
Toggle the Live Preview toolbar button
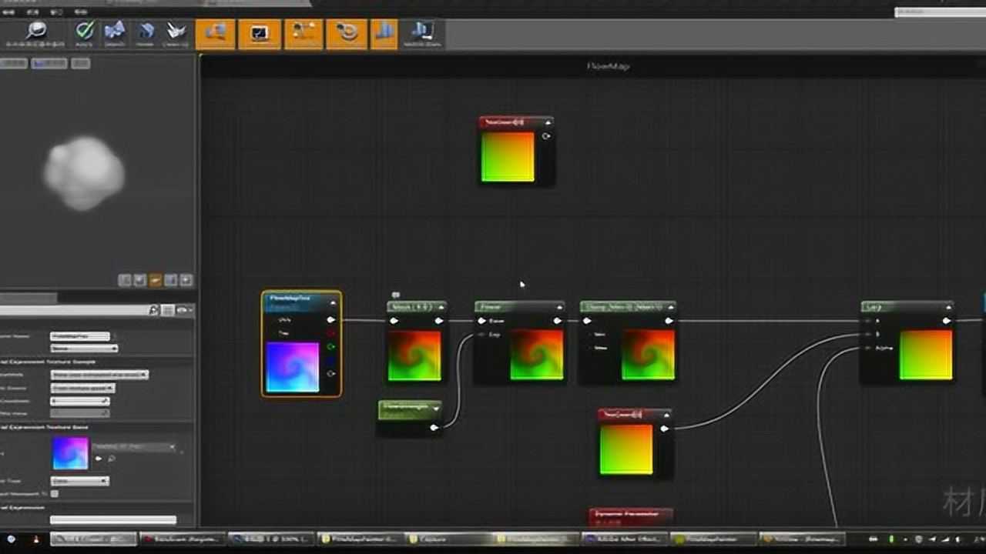[x=259, y=34]
